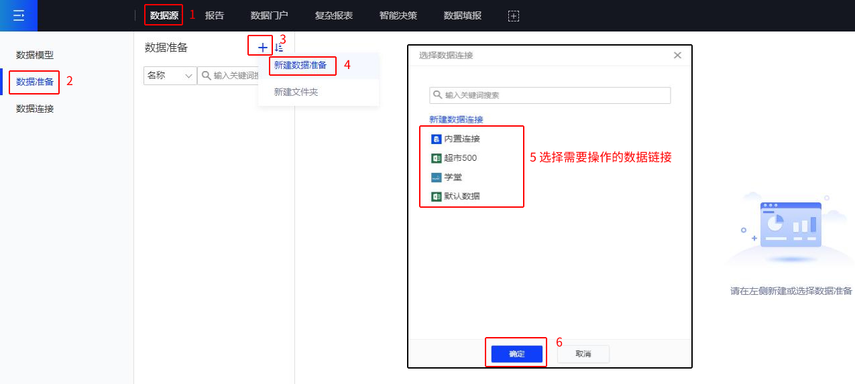Open the 名称 filter dropdown
The width and height of the screenshot is (855, 384).
pos(170,76)
